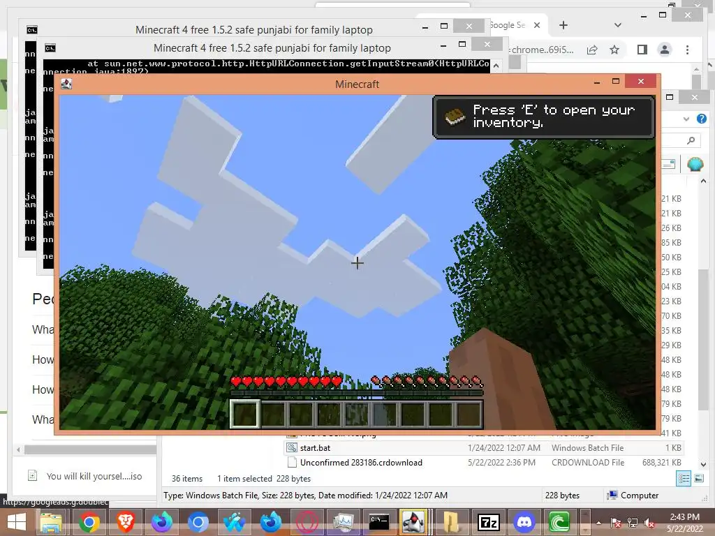Click the Explorer search magnifier icon
715x536 pixels.
691,140
